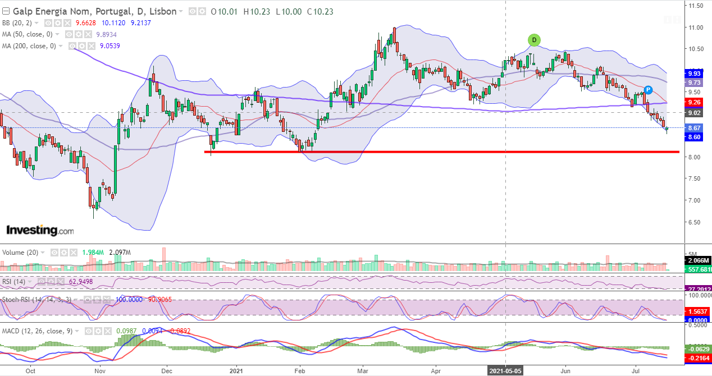This screenshot has width=712, height=376.
Task: Open Volume (20) settings gear
Action: (64, 253)
